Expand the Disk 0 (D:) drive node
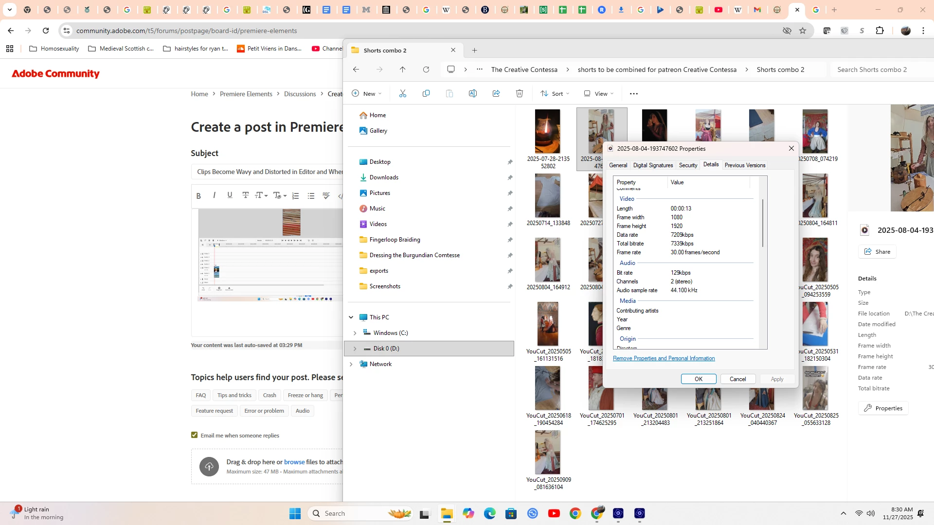934x525 pixels. (x=355, y=349)
